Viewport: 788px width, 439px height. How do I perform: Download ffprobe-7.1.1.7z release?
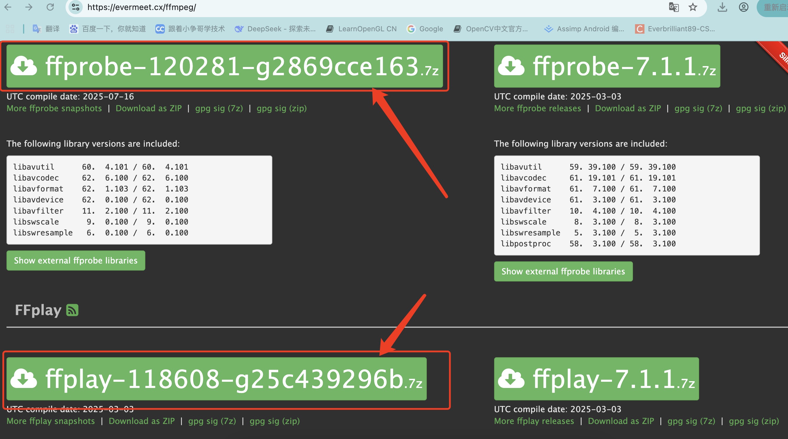[x=607, y=66]
